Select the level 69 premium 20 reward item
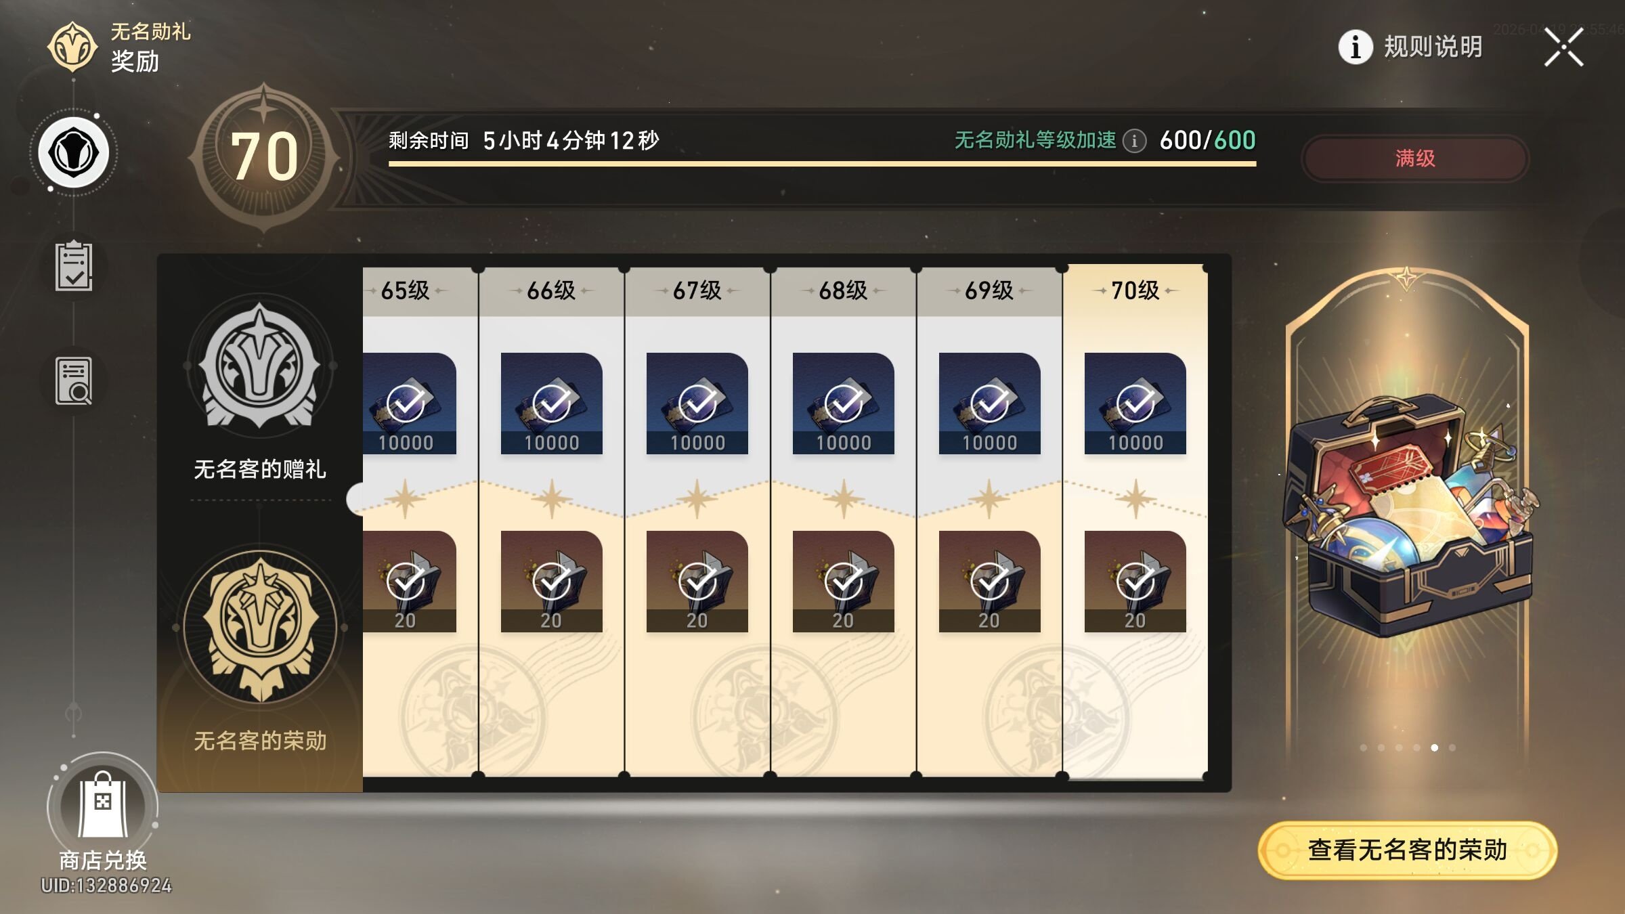 [989, 582]
